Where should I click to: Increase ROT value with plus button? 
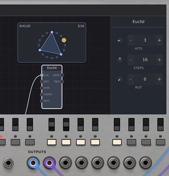click(159, 79)
